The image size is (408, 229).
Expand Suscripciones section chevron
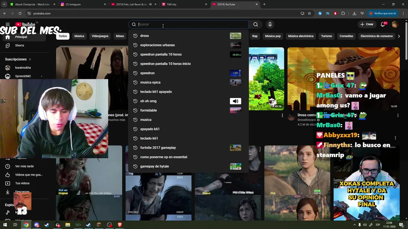point(30,59)
